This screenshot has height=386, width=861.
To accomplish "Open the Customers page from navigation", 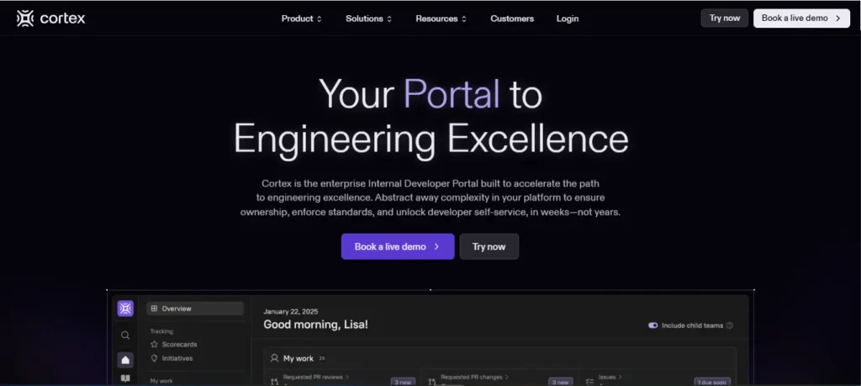I will point(512,19).
